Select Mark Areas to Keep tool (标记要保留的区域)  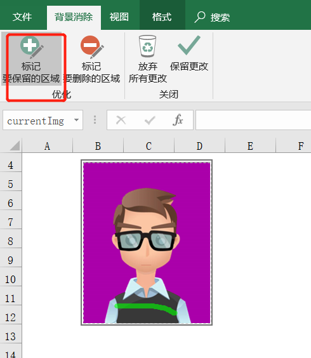coord(32,59)
